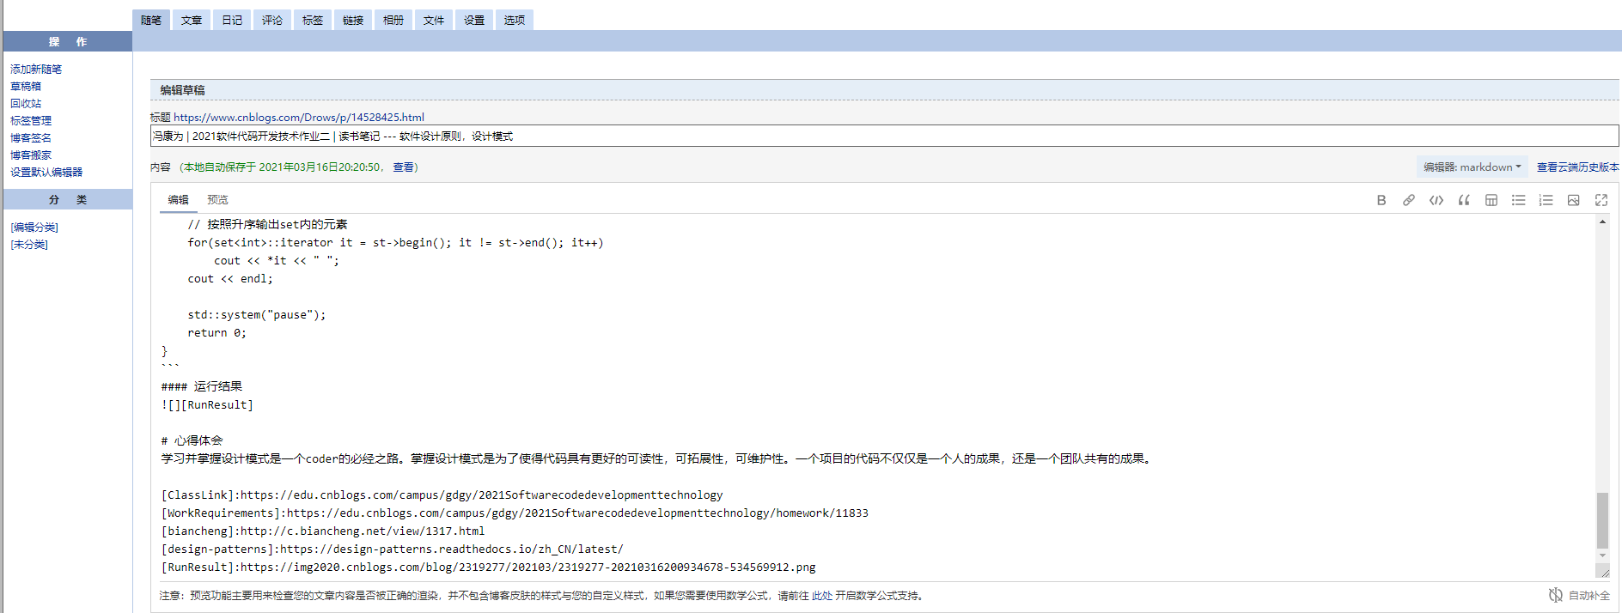Click the editor scrollbar down arrow
The width and height of the screenshot is (1622, 613).
click(1602, 555)
